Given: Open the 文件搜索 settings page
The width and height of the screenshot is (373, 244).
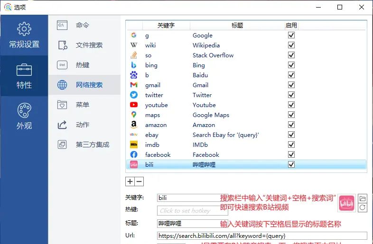Looking at the screenshot, I should pos(84,45).
